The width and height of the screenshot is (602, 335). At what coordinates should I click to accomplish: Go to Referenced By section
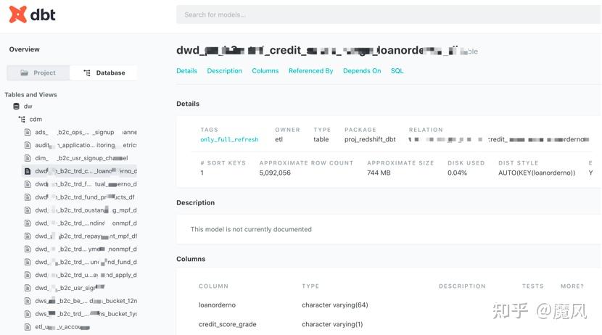[x=310, y=71]
